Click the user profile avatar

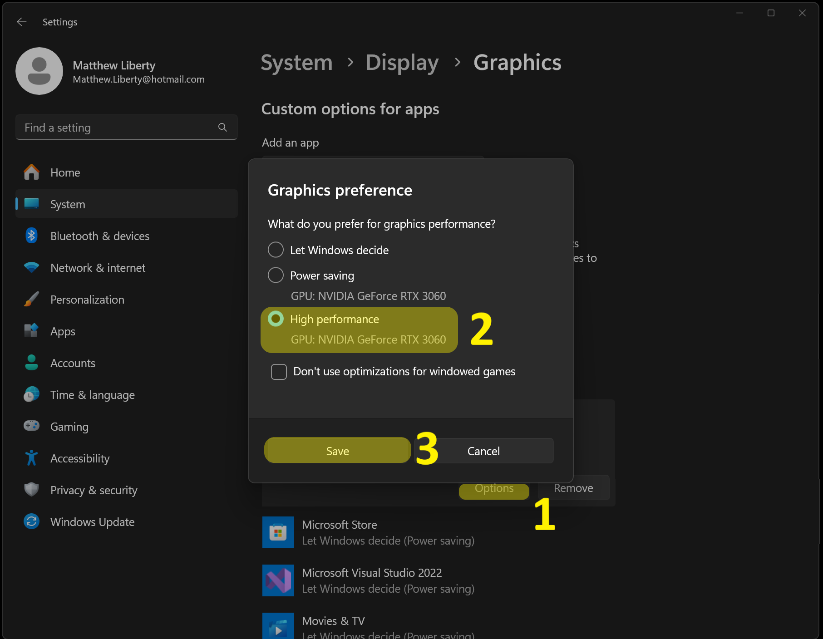39,71
